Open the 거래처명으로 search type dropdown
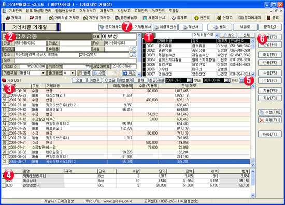 click(x=217, y=35)
